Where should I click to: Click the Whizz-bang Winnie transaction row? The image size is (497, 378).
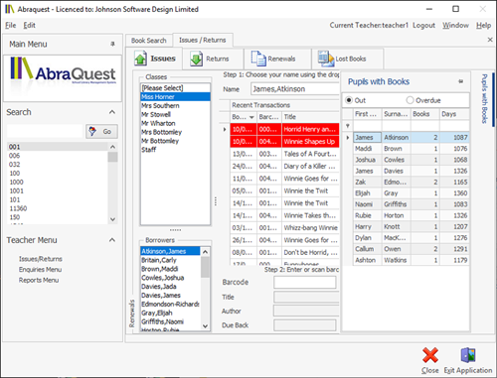(x=284, y=228)
